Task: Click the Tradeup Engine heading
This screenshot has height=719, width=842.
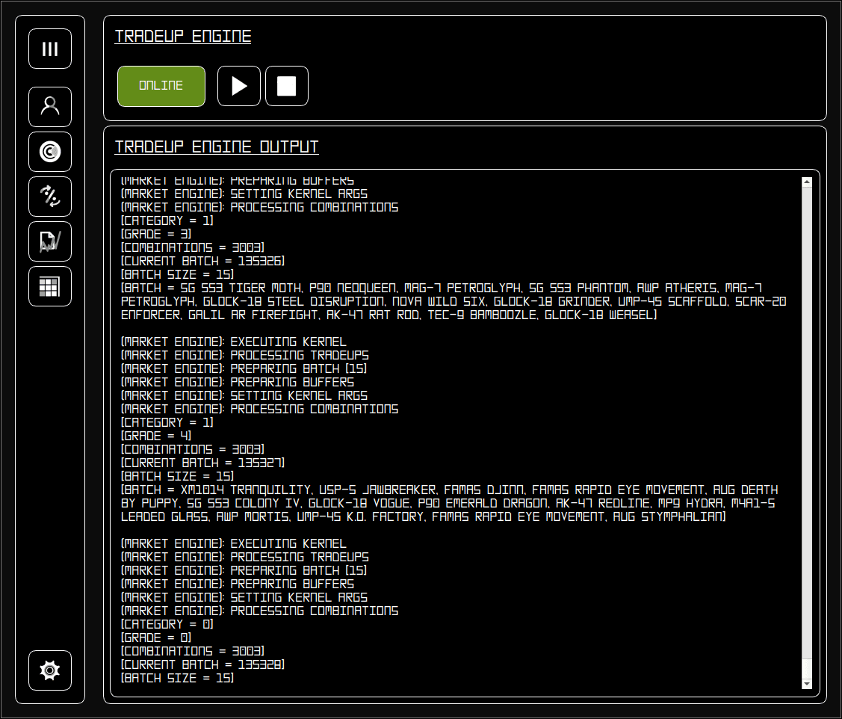Action: [x=182, y=37]
